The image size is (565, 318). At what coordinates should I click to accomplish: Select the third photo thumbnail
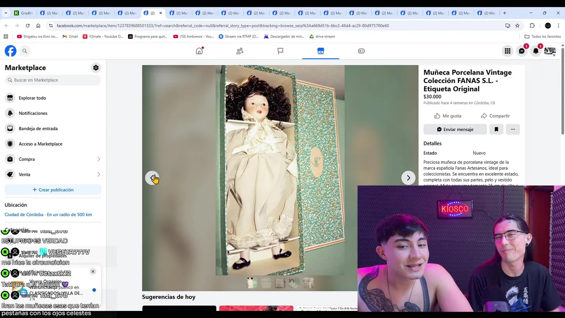pyautogui.click(x=280, y=283)
